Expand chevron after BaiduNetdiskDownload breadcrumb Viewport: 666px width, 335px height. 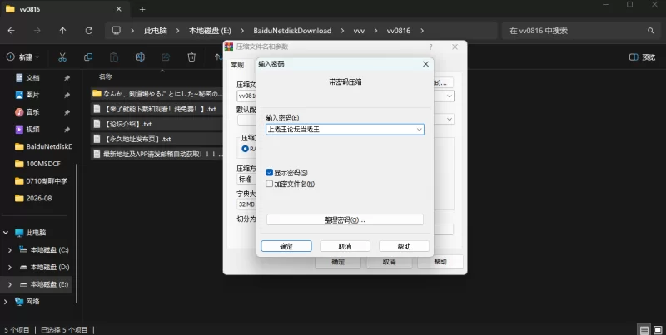pos(342,31)
